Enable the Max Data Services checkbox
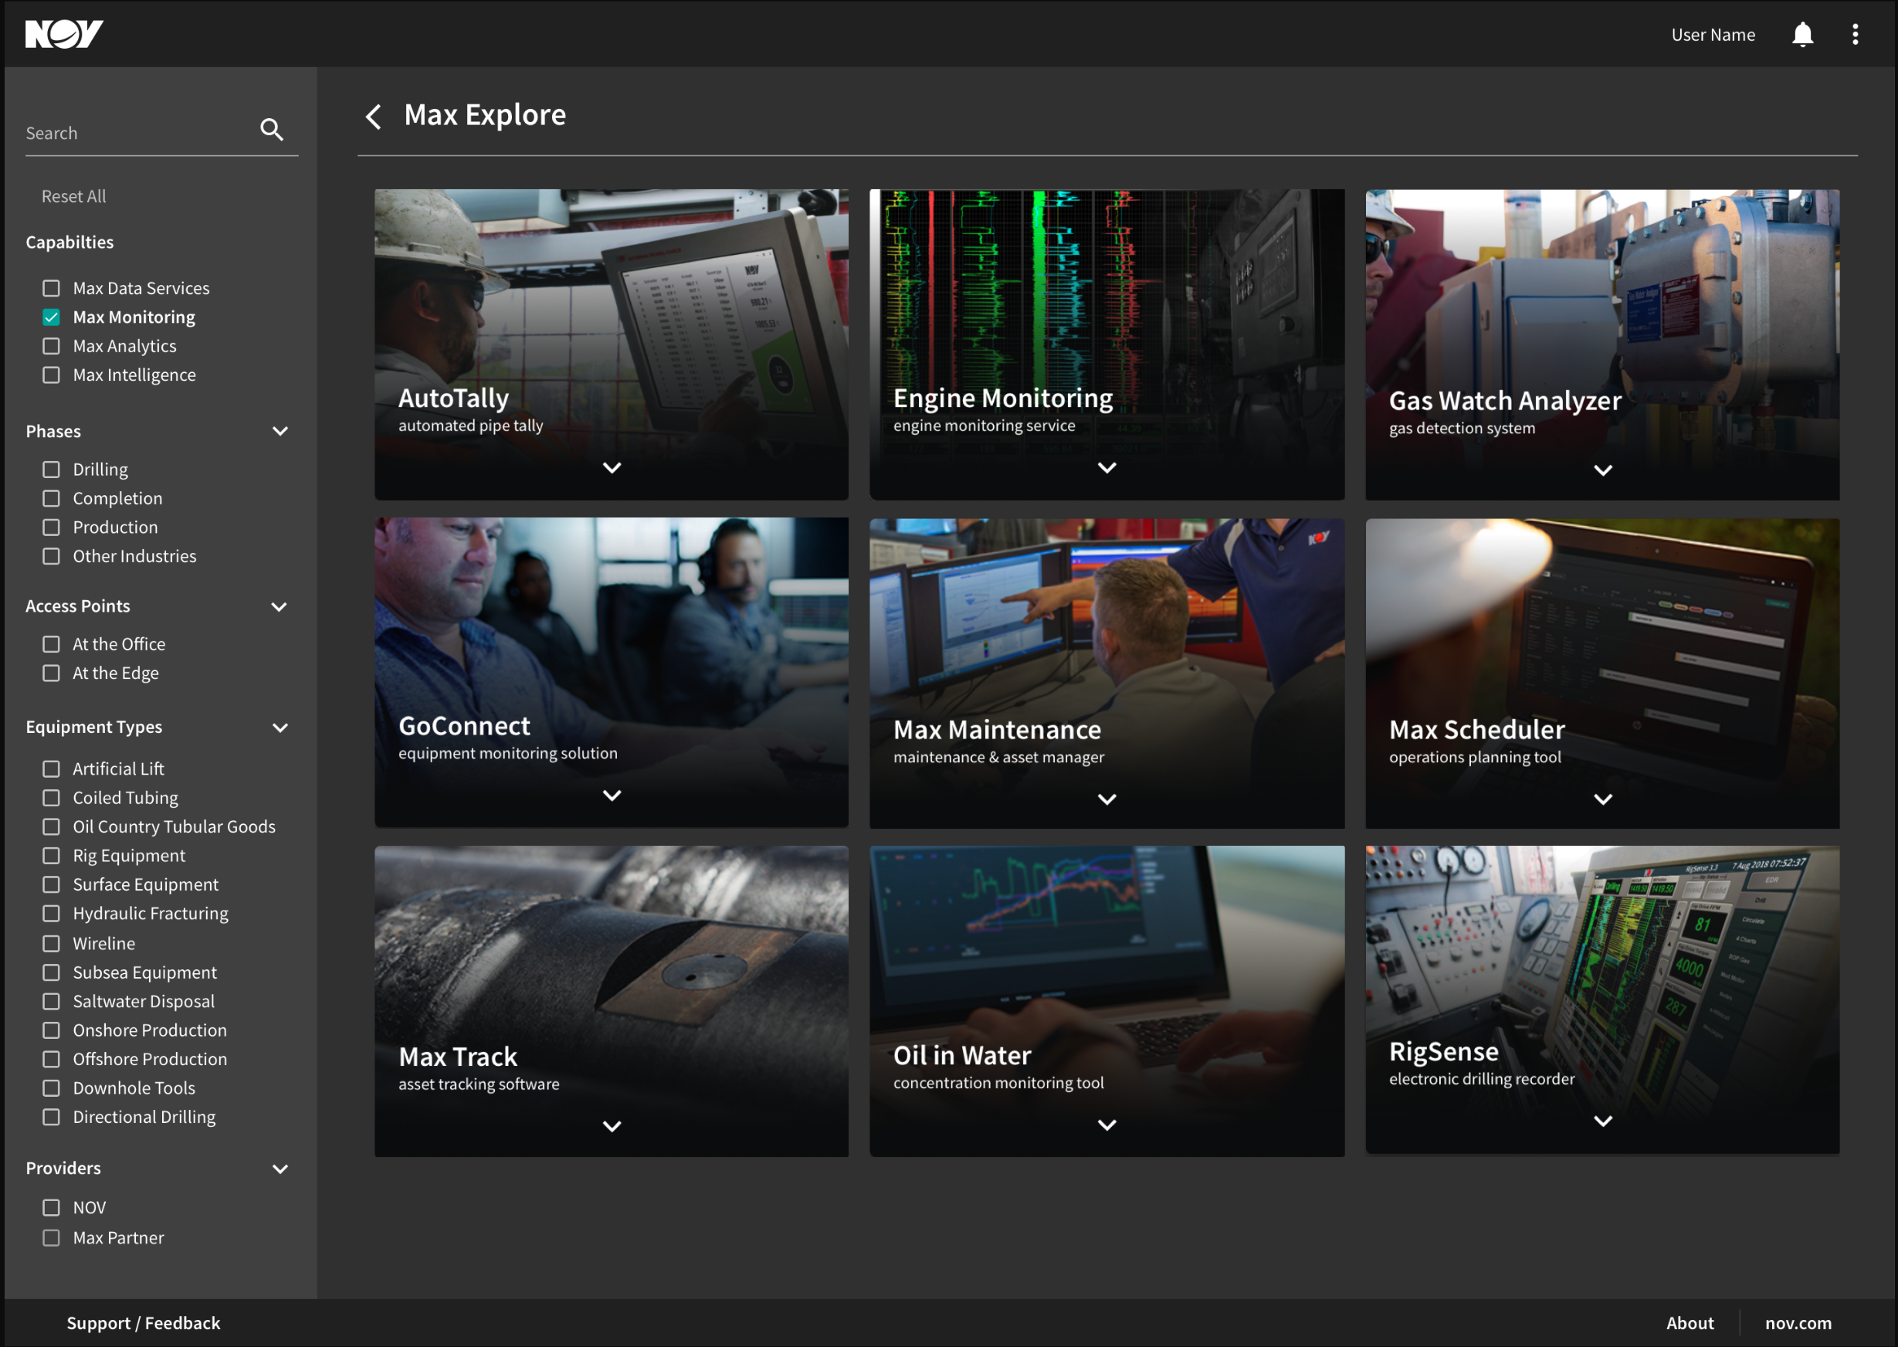The image size is (1898, 1347). (52, 288)
